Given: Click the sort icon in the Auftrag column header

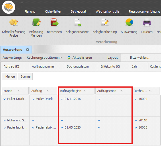Looking at the screenshot, I should pos(48,91).
